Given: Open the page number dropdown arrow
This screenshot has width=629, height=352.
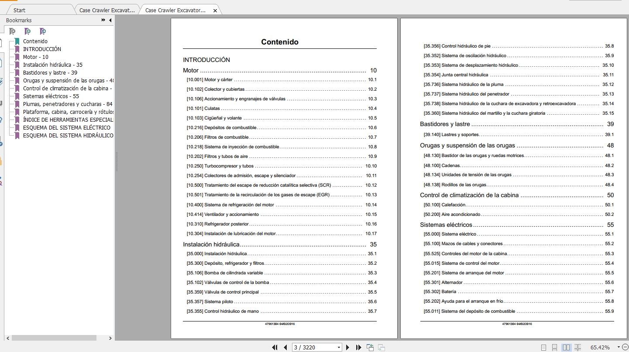Looking at the screenshot, I should coord(339,348).
